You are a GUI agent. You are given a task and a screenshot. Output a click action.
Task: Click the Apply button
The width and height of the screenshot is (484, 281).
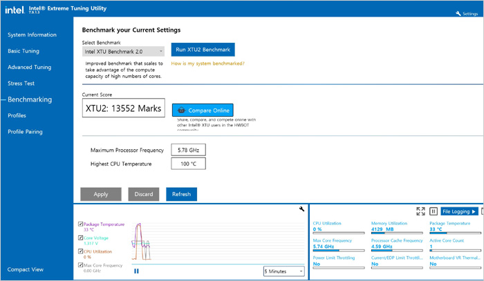(x=101, y=194)
